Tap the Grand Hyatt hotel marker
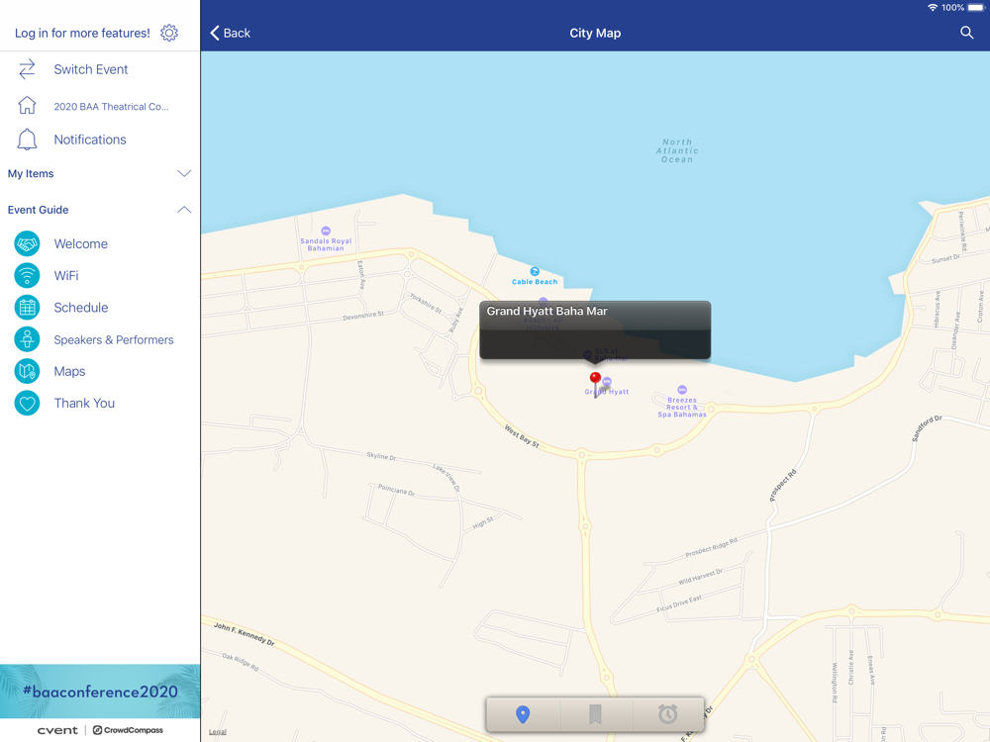This screenshot has height=742, width=990. 607,381
